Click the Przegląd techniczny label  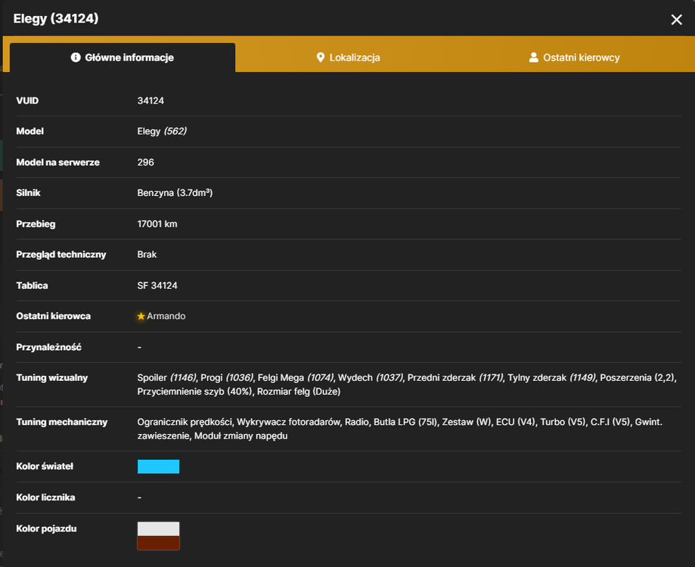(x=61, y=254)
